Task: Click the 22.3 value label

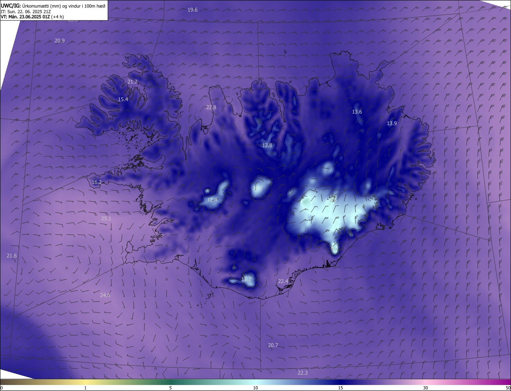Action: click(x=303, y=373)
